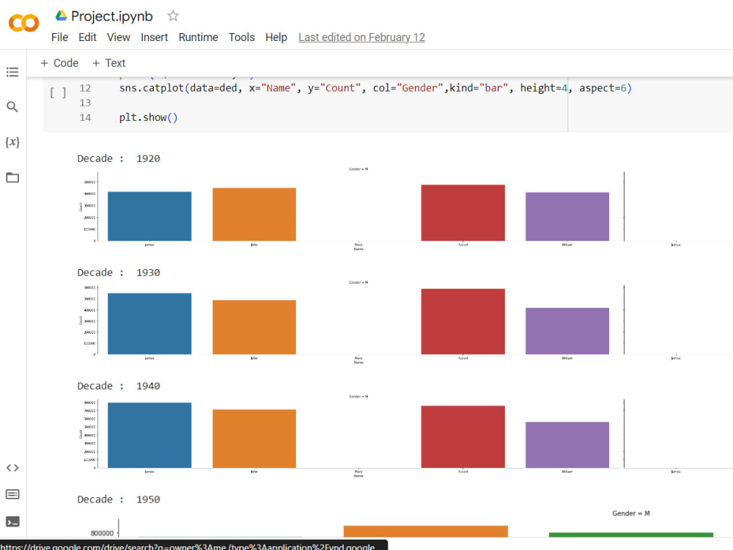Open the Table of contents panel
The width and height of the screenshot is (733, 550).
(x=12, y=72)
